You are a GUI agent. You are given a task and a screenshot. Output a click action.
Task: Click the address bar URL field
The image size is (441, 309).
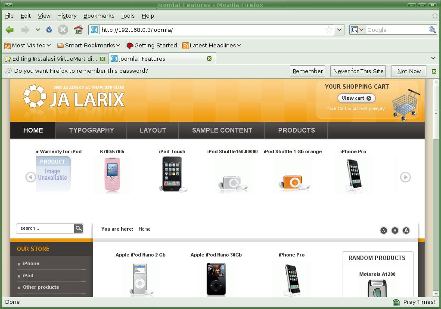click(x=212, y=30)
